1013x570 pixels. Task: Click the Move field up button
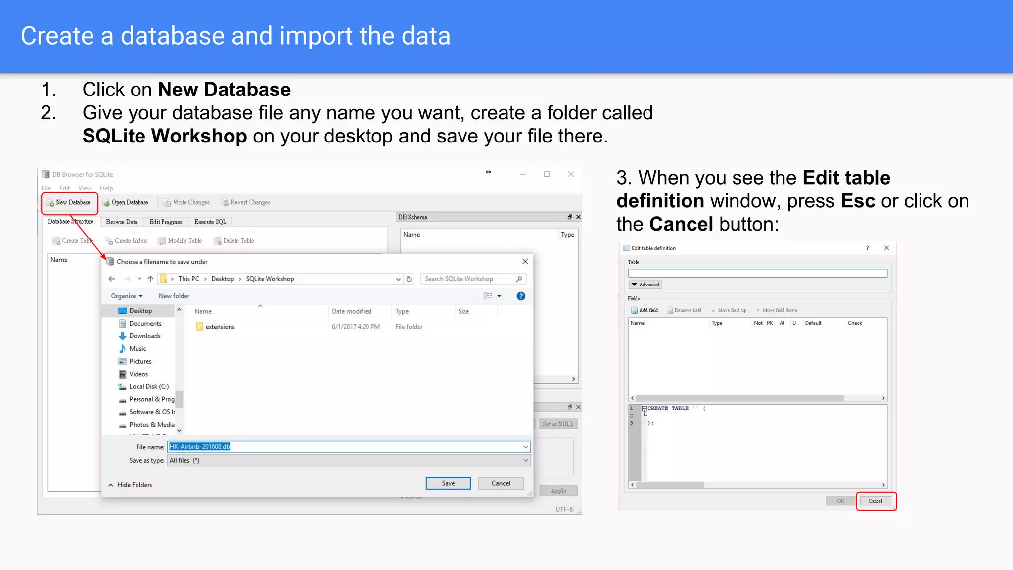pyautogui.click(x=729, y=310)
